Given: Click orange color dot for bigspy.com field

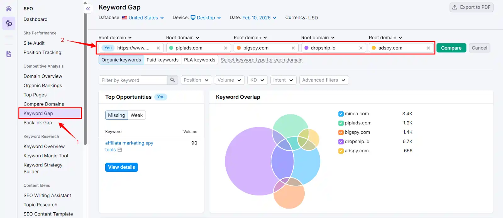Looking at the screenshot, I should pyautogui.click(x=239, y=48).
